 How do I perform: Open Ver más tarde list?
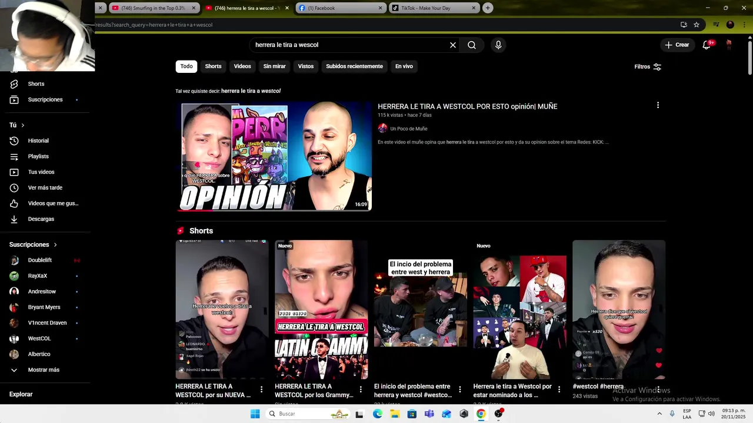tap(46, 188)
